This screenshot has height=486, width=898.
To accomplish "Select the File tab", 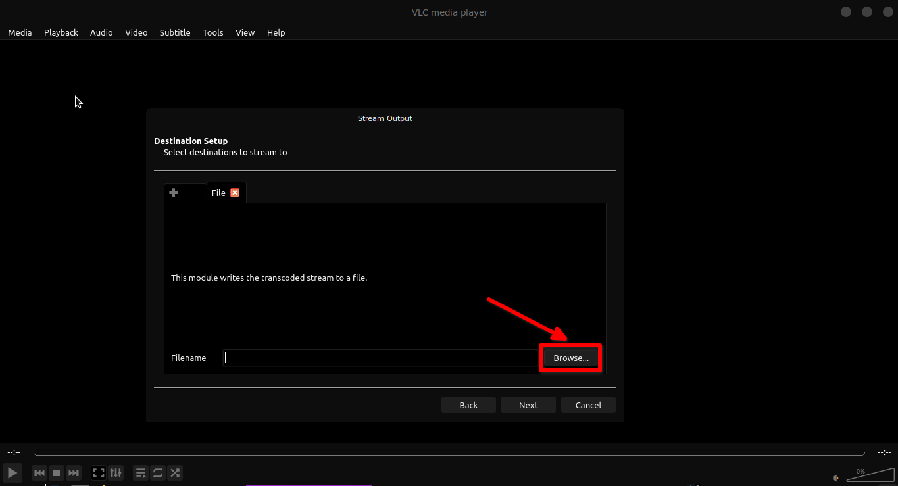I will 218,193.
